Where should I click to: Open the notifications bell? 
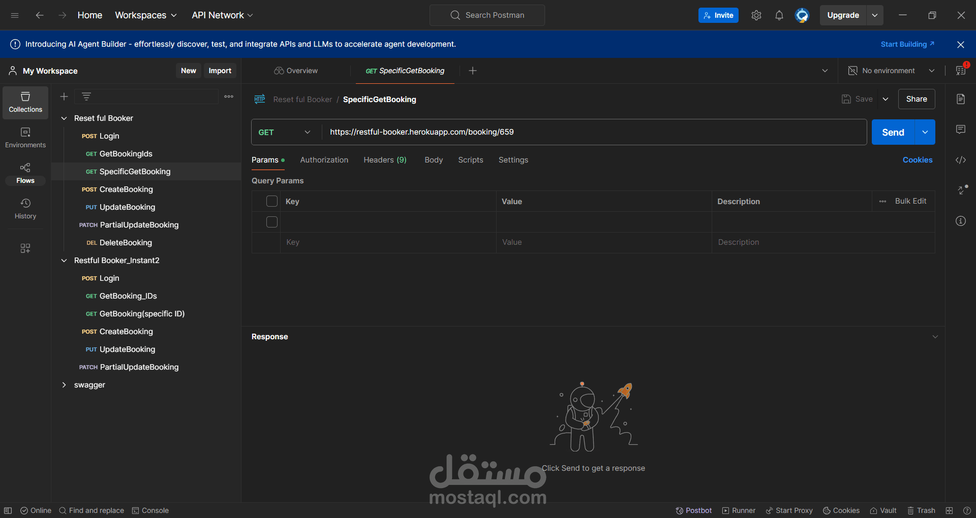[779, 15]
